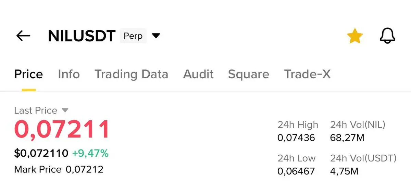The height and width of the screenshot is (195, 411).
Task: Open the Last Price type dropdown
Action: tap(65, 110)
